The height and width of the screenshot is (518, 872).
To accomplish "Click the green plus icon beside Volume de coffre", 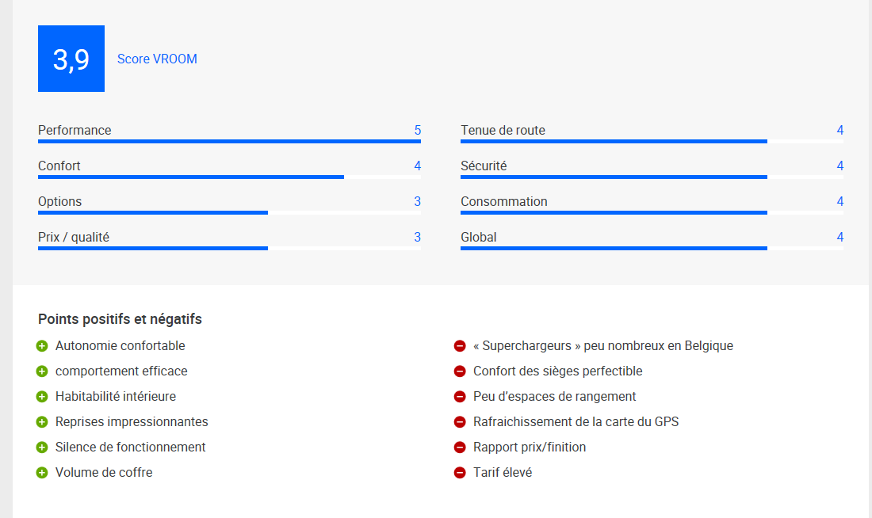I will click(42, 473).
